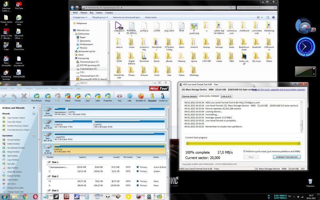320x200 pixels.
Task: Toggle the Perform quick wipe checkbox
Action: (x=244, y=151)
